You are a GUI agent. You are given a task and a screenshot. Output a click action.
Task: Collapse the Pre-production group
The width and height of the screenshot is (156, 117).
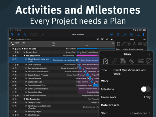click(x=24, y=56)
